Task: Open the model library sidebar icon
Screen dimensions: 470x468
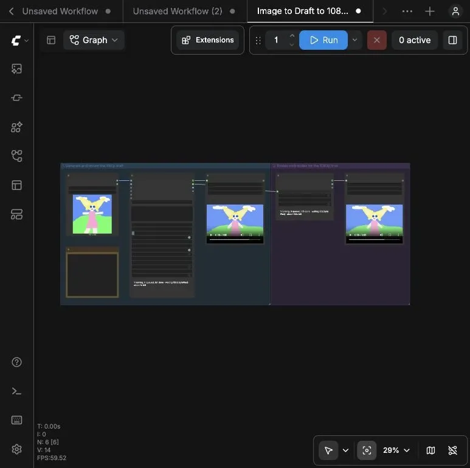Action: [17, 127]
